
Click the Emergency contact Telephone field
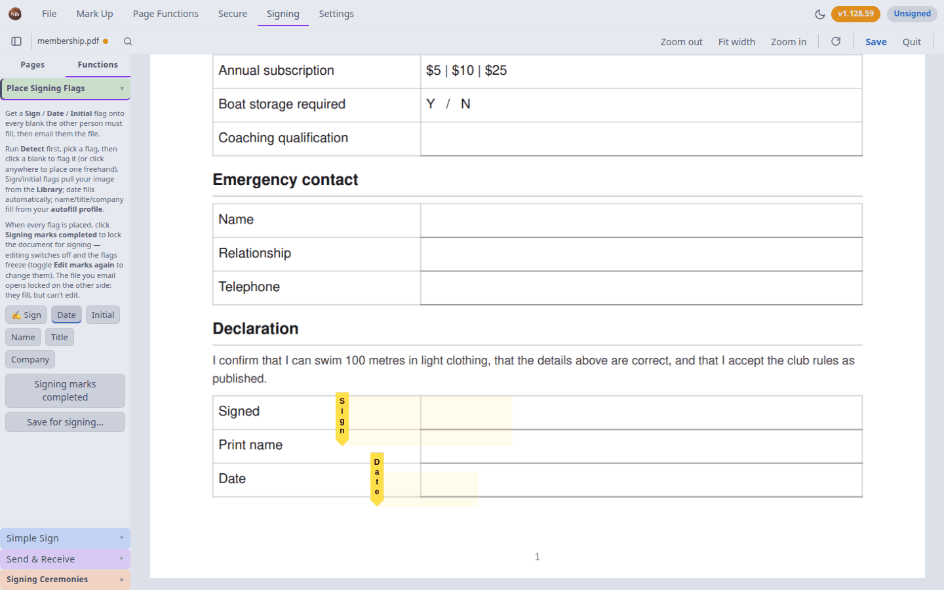pos(641,288)
